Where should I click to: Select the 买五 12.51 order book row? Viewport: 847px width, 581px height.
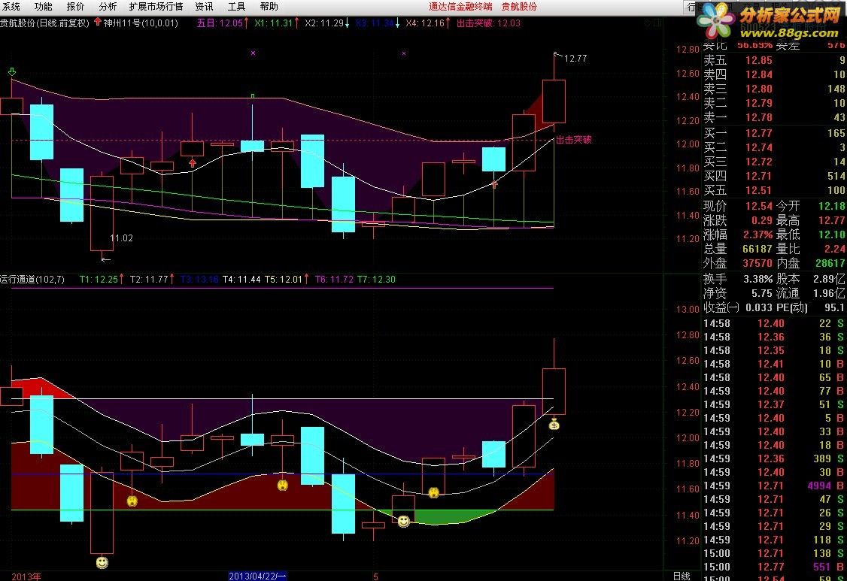pos(774,190)
